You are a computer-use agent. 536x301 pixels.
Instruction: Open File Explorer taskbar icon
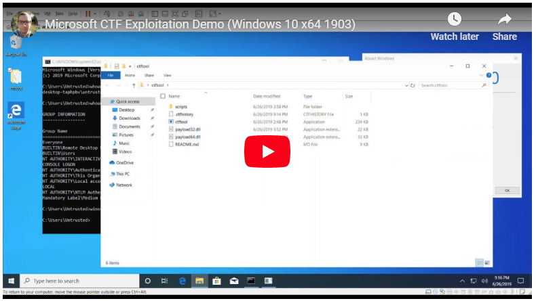click(x=199, y=281)
